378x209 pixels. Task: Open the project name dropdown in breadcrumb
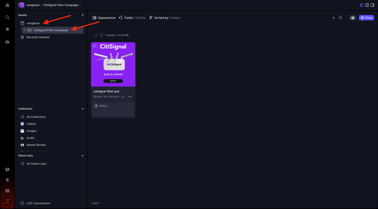(x=80, y=5)
